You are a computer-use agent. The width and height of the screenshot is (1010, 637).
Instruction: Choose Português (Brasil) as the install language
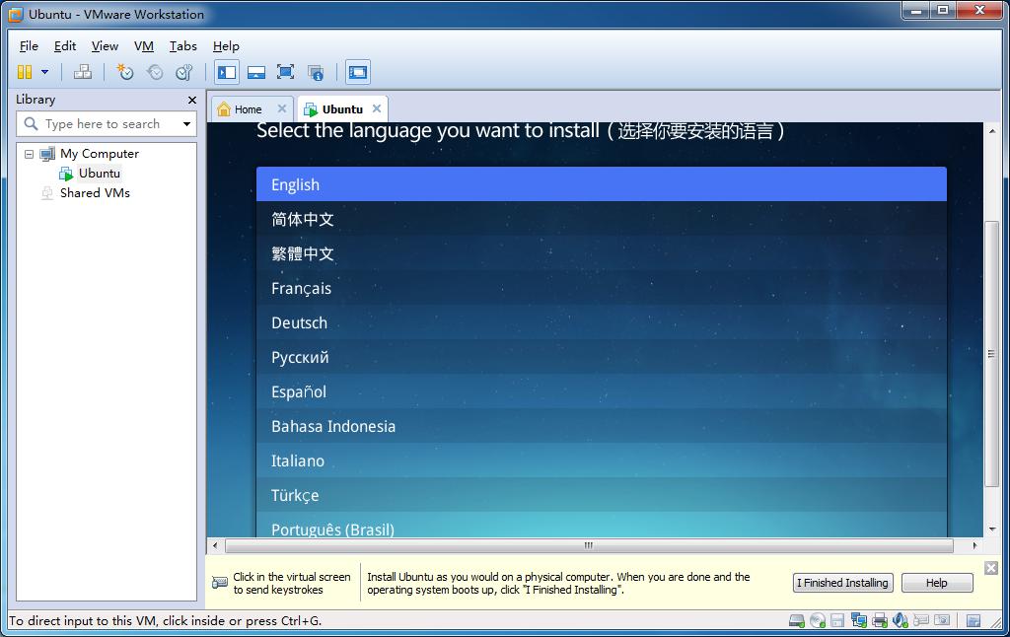pos(602,526)
